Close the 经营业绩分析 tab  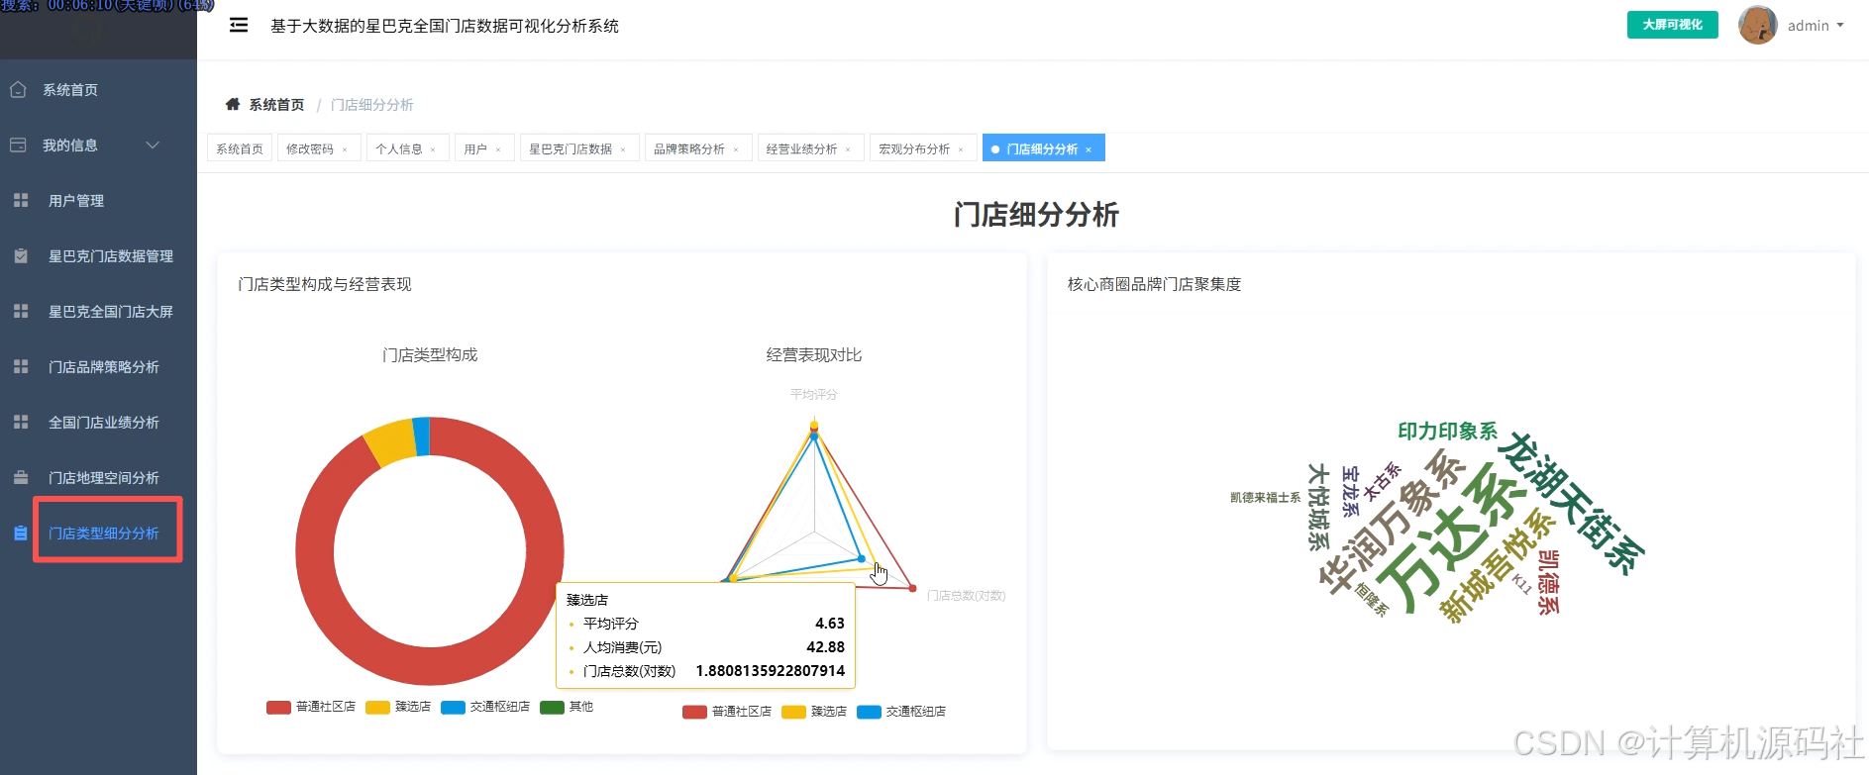click(848, 149)
